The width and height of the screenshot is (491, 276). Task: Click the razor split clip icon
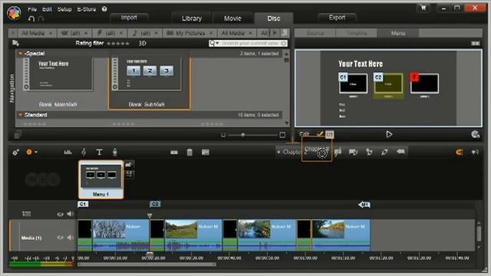coord(174,153)
